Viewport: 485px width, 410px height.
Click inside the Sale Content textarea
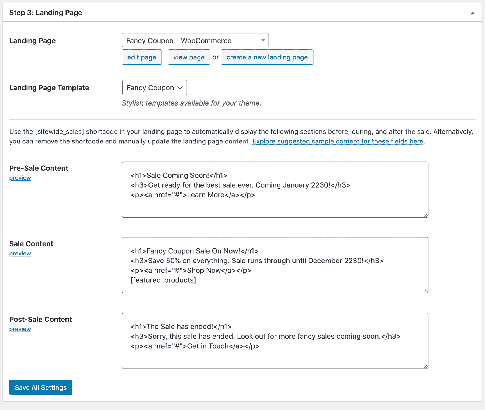click(275, 265)
